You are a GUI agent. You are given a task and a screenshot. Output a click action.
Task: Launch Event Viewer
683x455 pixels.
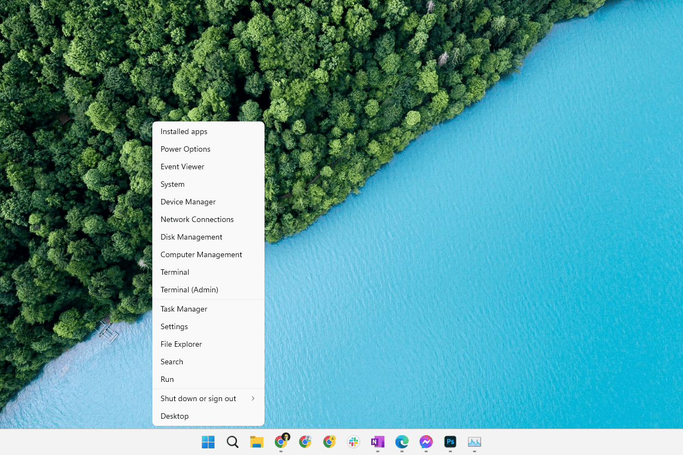(x=208, y=167)
